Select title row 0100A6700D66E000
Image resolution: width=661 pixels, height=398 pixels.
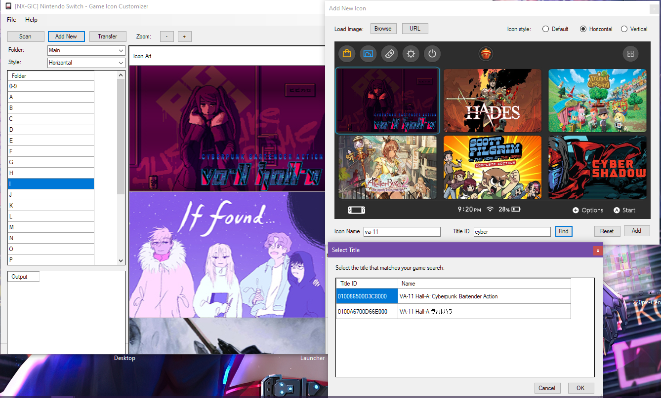pyautogui.click(x=454, y=312)
